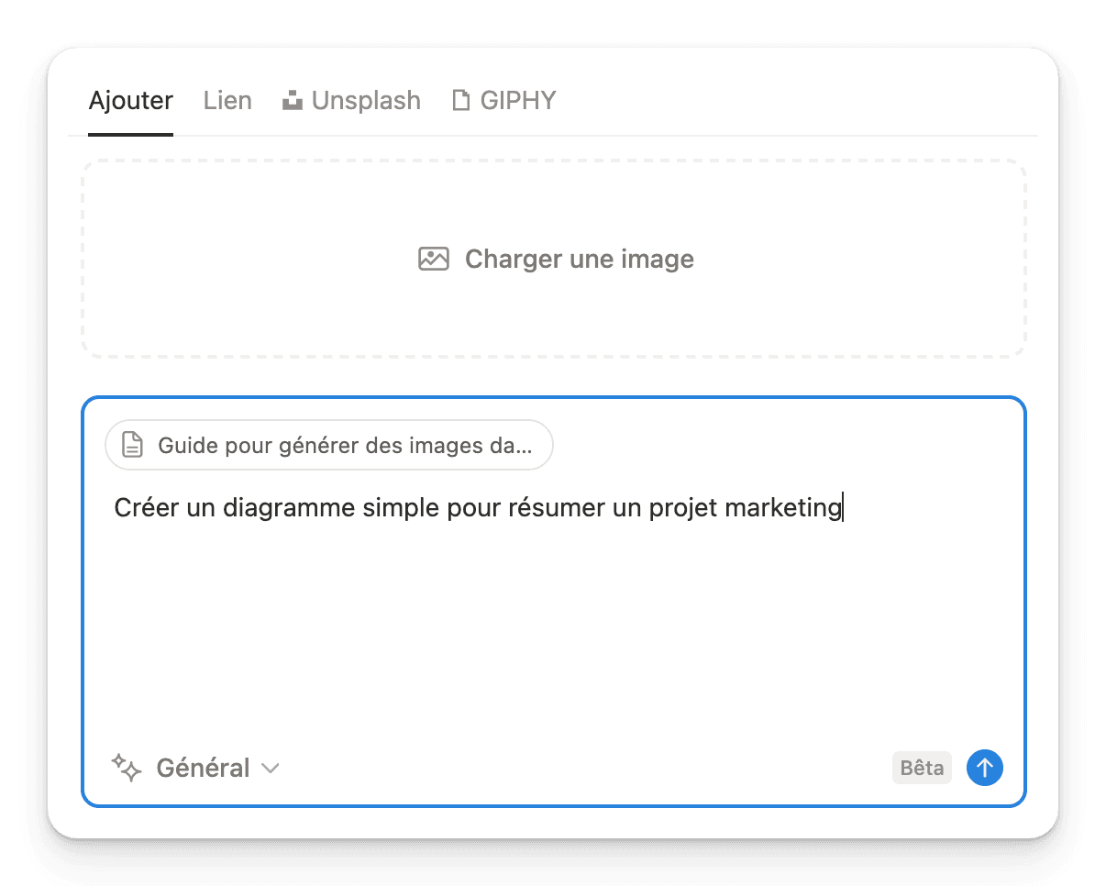Expand the chevron beside Général
The height and width of the screenshot is (886, 1106).
pyautogui.click(x=270, y=768)
